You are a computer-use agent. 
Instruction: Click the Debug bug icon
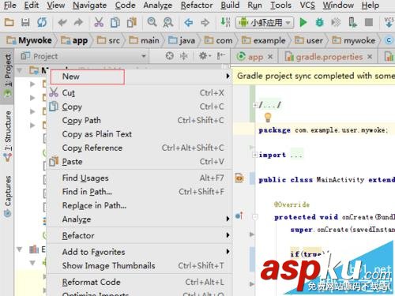point(320,23)
